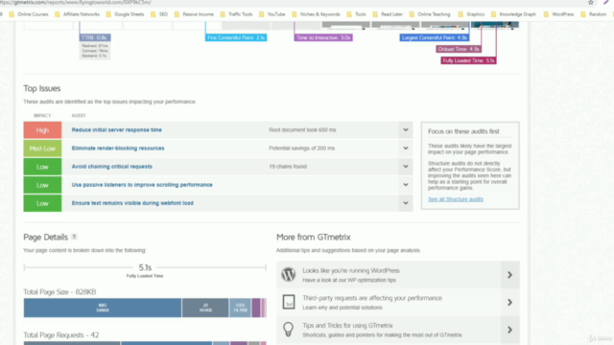Open the Knowledge Graph bookmark folder
The height and width of the screenshot is (345, 614).
coord(513,14)
